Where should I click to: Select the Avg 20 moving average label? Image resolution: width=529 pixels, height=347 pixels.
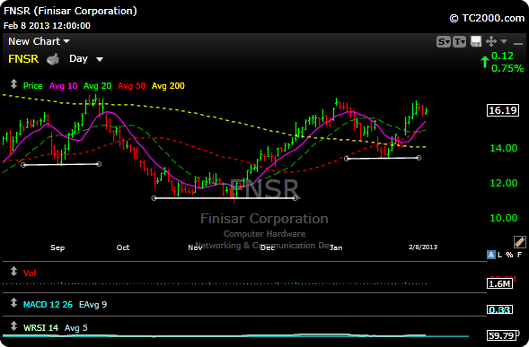pos(97,86)
